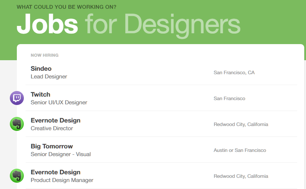Open the Twitch company name link
Viewport: 306px width, 189px height.
[x=40, y=94]
